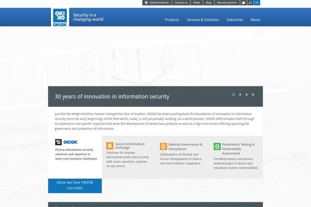Click the search magnifier icon
Image resolution: width=311 pixels, height=207 pixels.
tap(250, 3)
